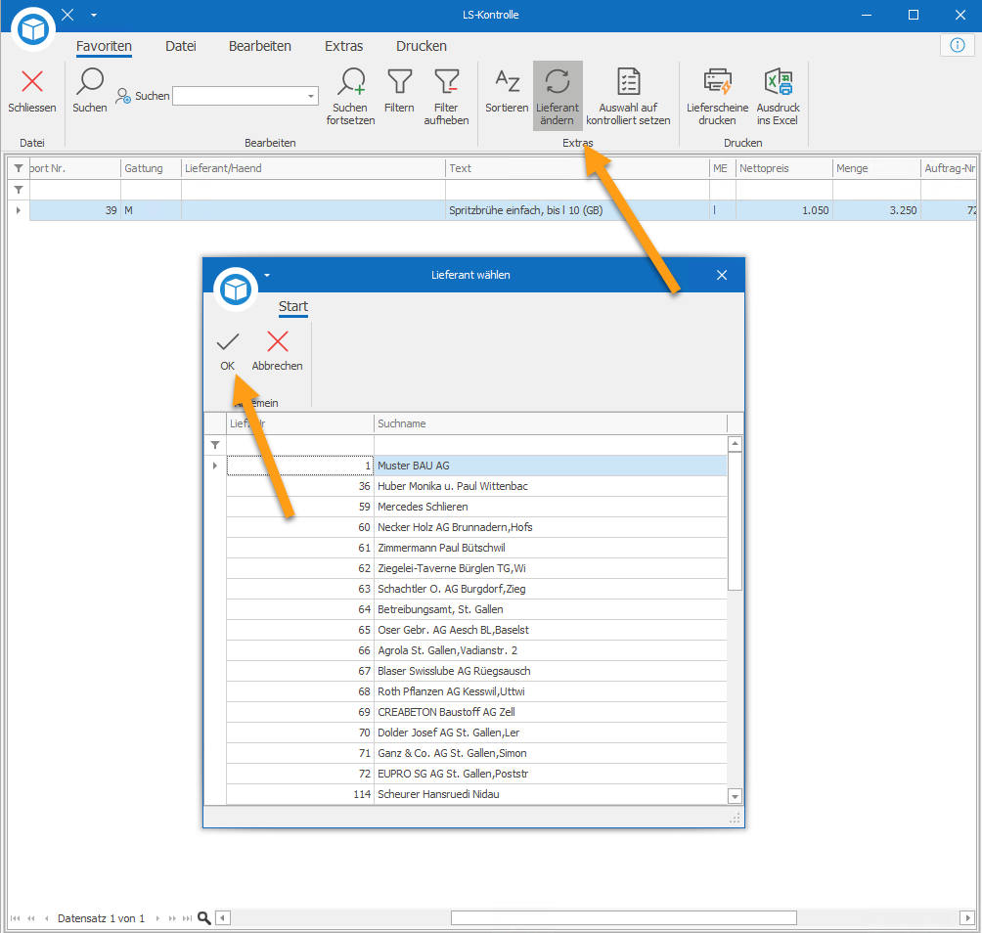Image resolution: width=982 pixels, height=933 pixels.
Task: Open the dialog's quick access dropdown arrow
Action: (x=267, y=276)
